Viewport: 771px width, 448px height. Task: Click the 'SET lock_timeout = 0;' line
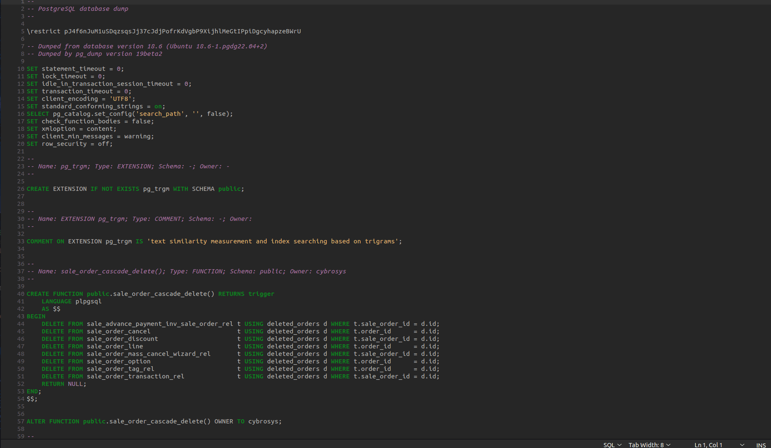point(66,76)
